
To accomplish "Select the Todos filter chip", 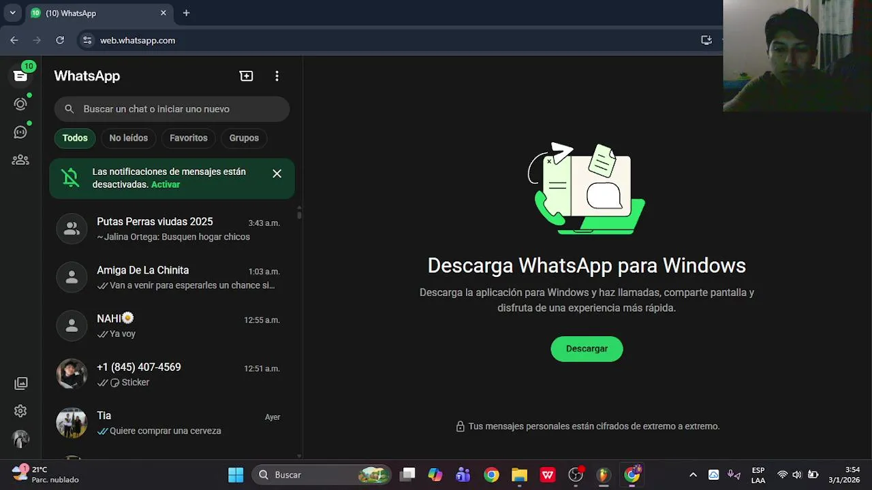I will [75, 138].
